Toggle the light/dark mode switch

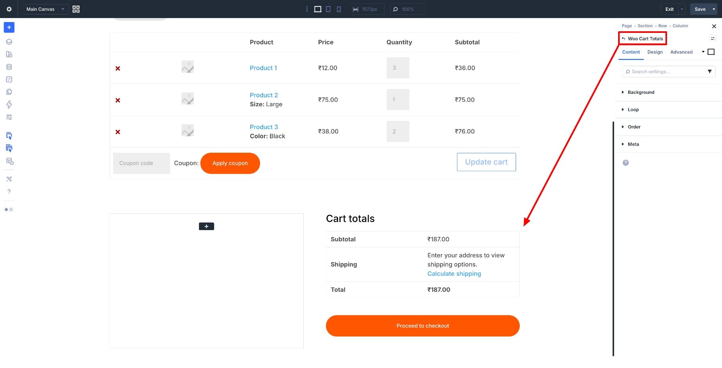pyautogui.click(x=9, y=210)
